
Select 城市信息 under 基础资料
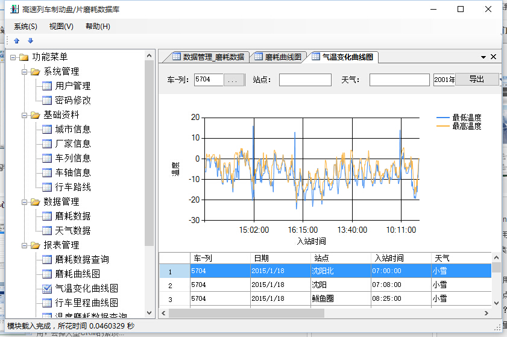(72, 129)
